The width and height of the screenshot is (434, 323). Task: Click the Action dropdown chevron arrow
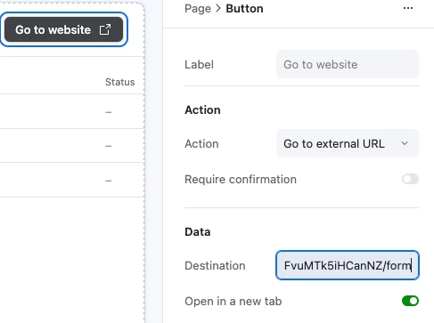click(x=405, y=143)
